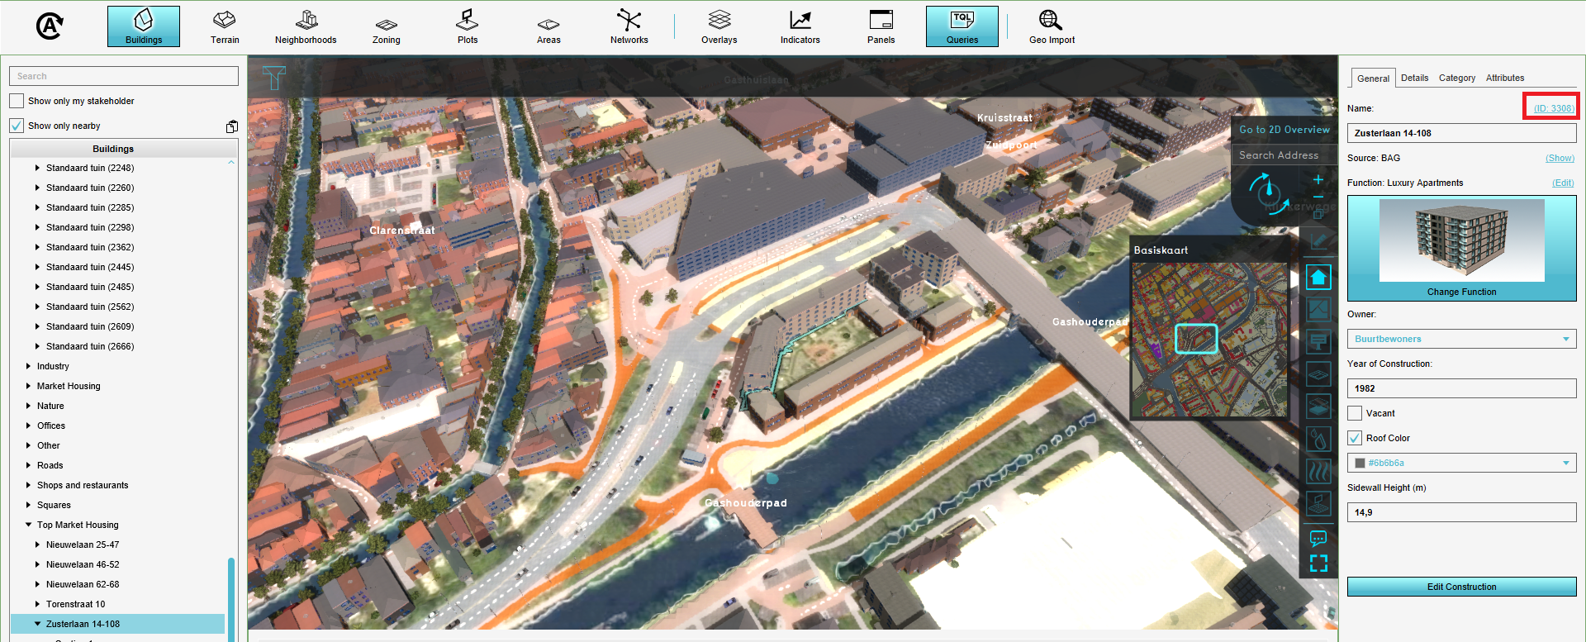
Task: Click the buildings Search field
Action: click(x=124, y=76)
